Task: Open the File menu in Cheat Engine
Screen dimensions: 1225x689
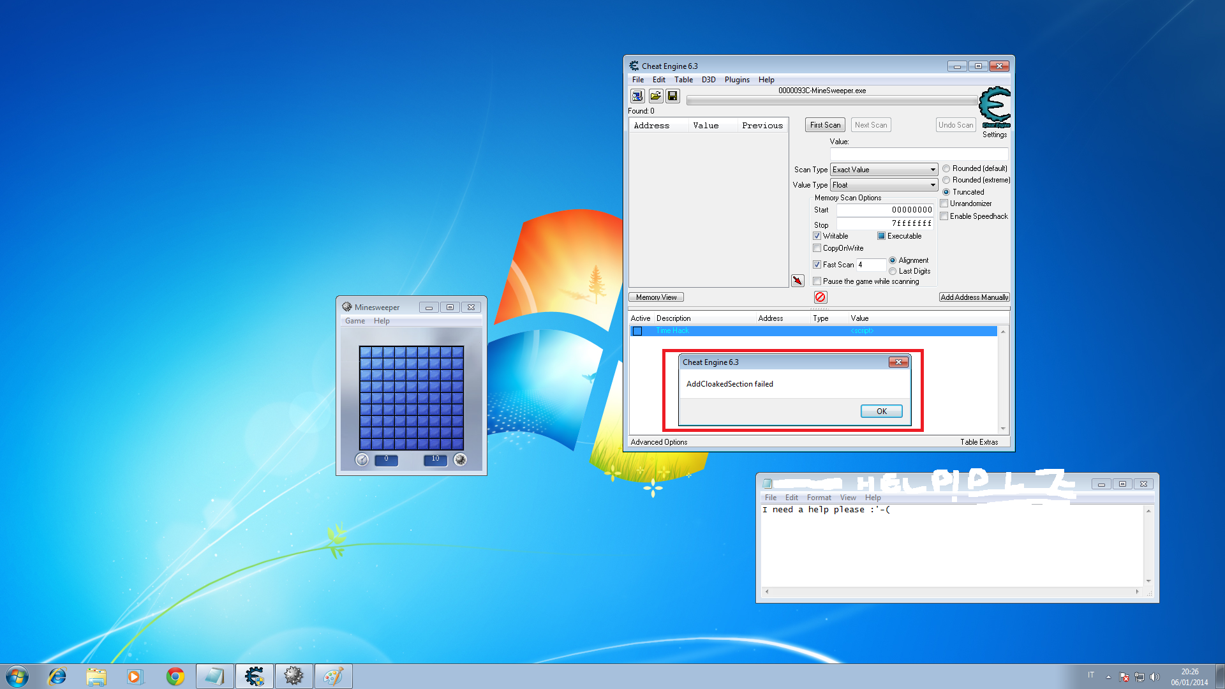Action: point(638,80)
